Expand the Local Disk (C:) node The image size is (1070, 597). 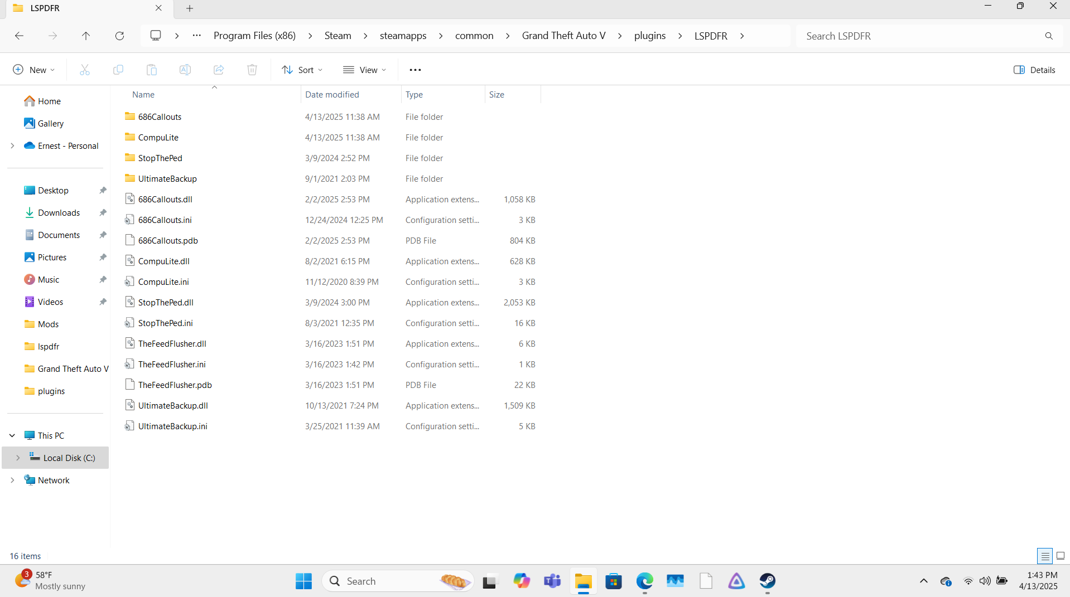click(18, 458)
